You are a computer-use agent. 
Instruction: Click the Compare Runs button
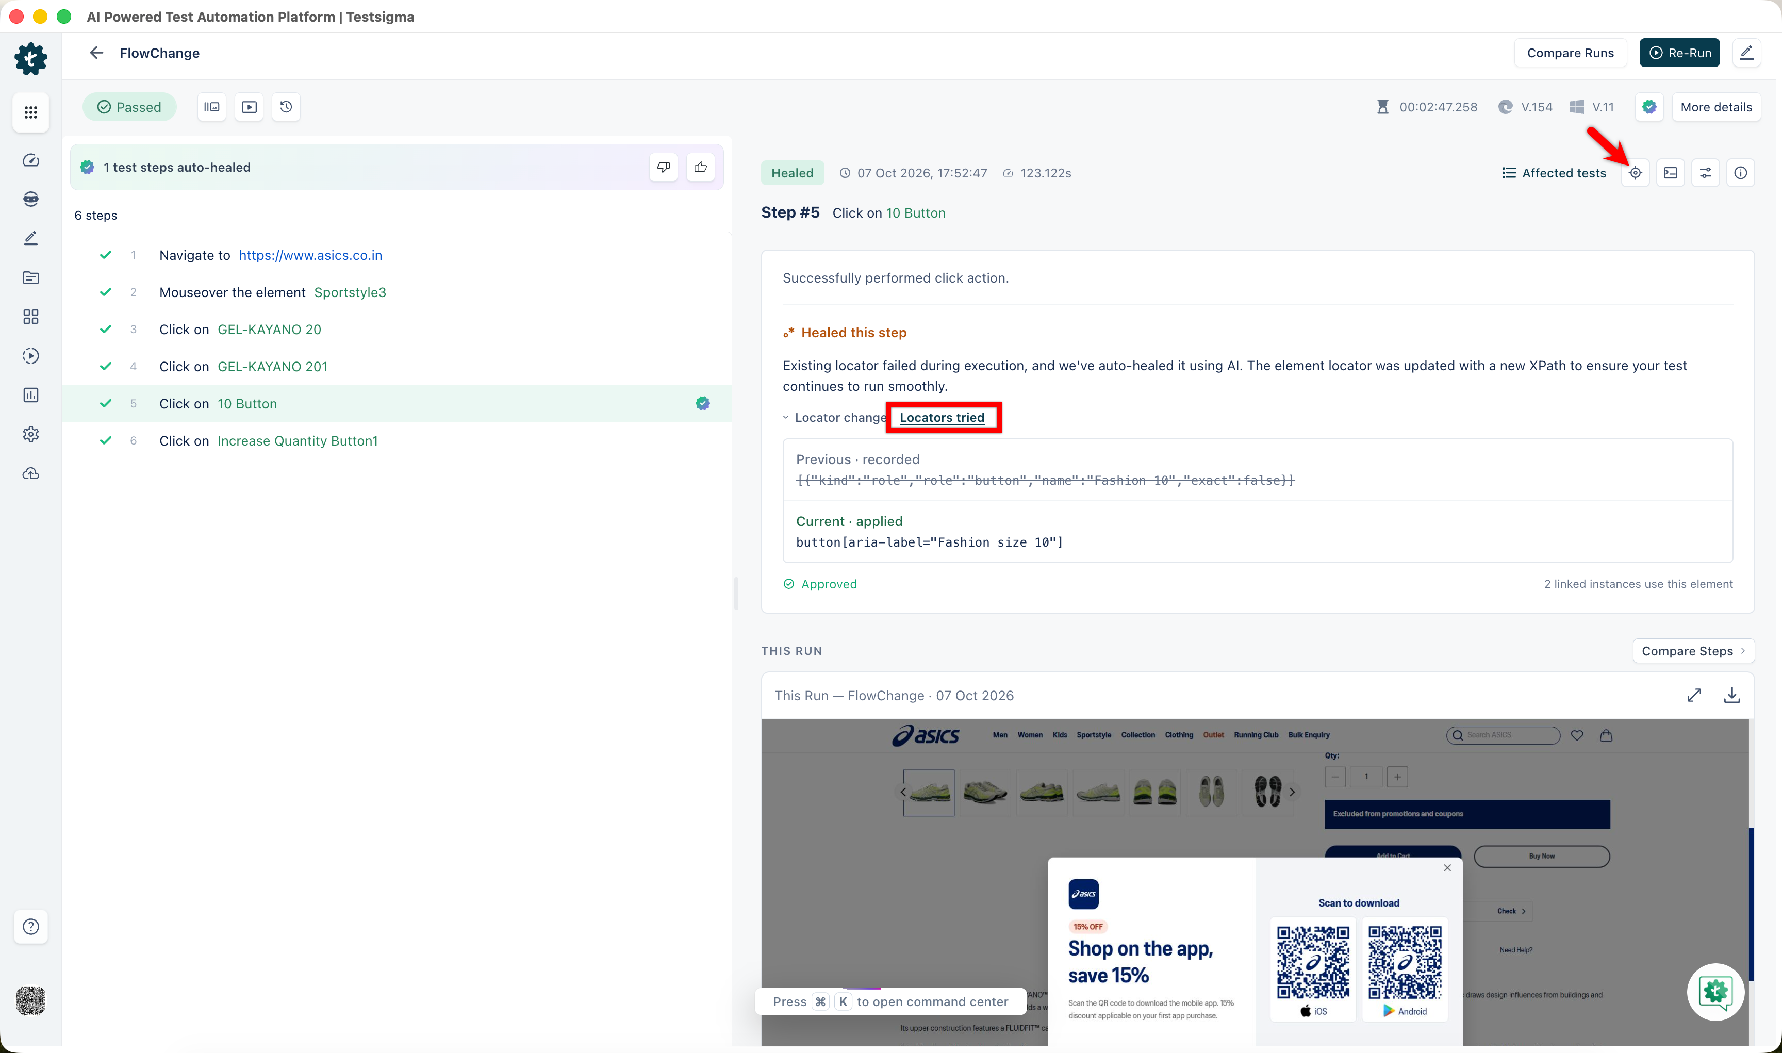pyautogui.click(x=1570, y=53)
